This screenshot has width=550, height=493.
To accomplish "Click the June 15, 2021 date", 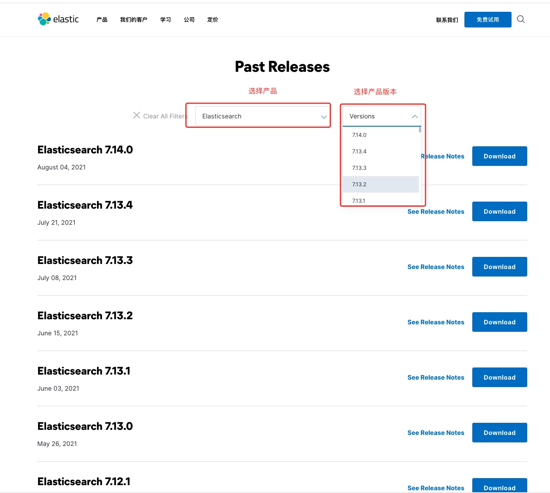I will tap(58, 333).
